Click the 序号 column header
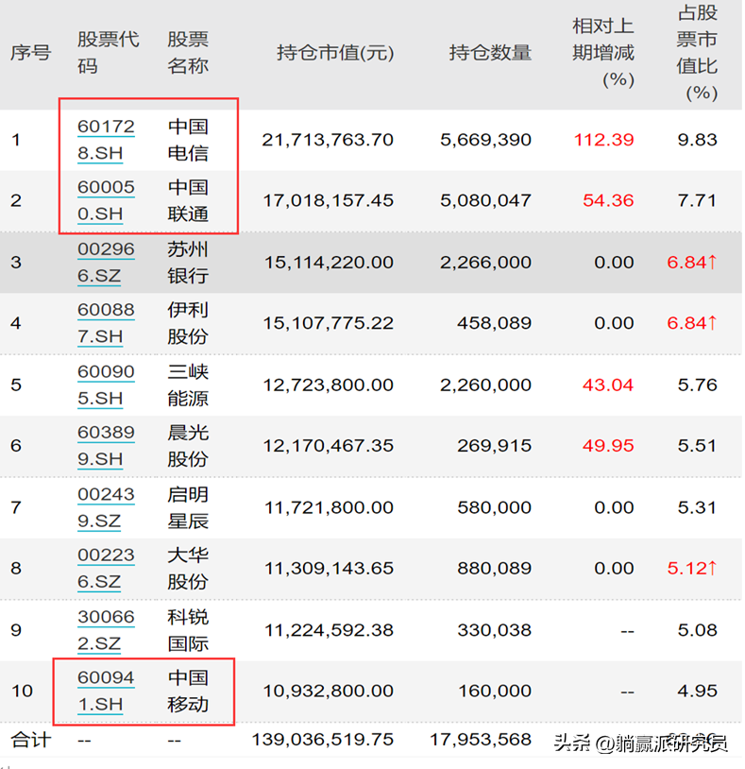The width and height of the screenshot is (745, 769). (31, 53)
